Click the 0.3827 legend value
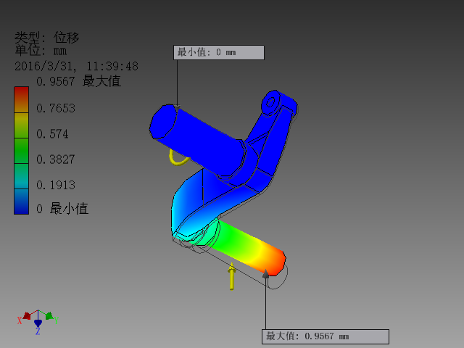This screenshot has height=348, width=464. point(56,159)
